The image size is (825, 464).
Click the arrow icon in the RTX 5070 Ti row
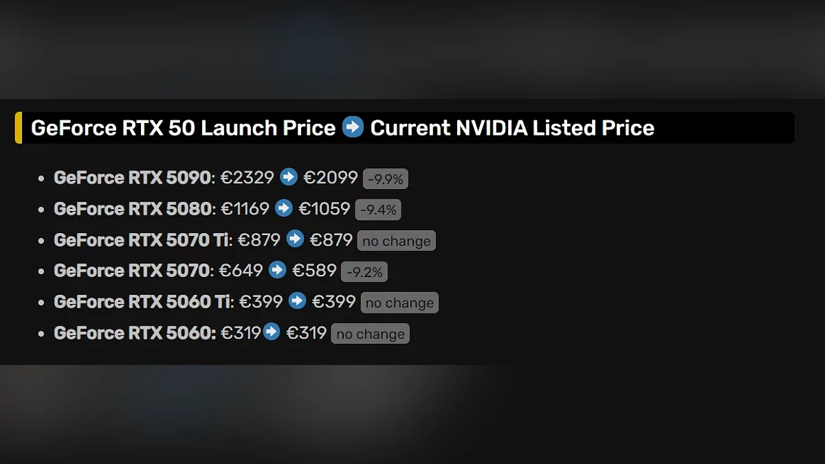click(295, 239)
